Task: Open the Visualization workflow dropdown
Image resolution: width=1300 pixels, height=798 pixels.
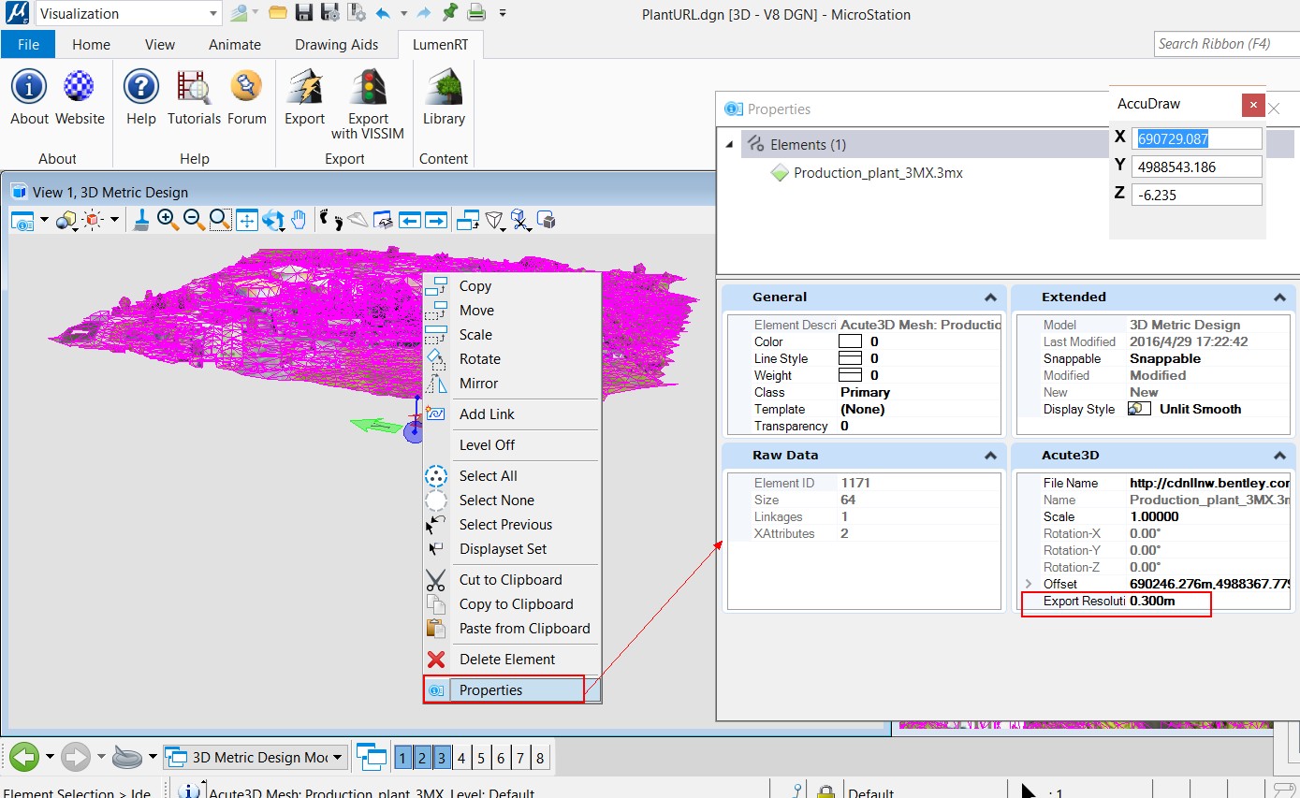Action: 213,13
